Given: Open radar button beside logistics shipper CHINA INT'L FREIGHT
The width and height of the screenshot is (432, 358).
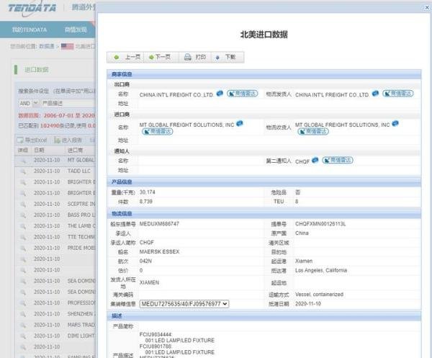Looking at the screenshot, I should click(x=398, y=94).
